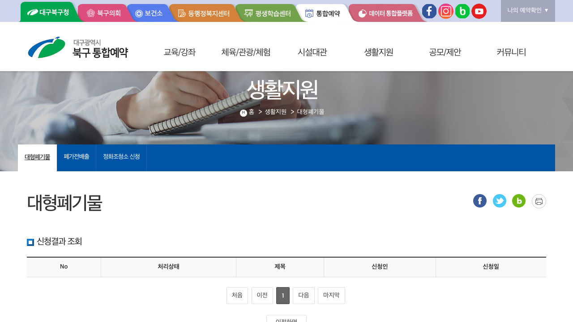Click the 북구 통합예약 site logo

tap(78, 48)
